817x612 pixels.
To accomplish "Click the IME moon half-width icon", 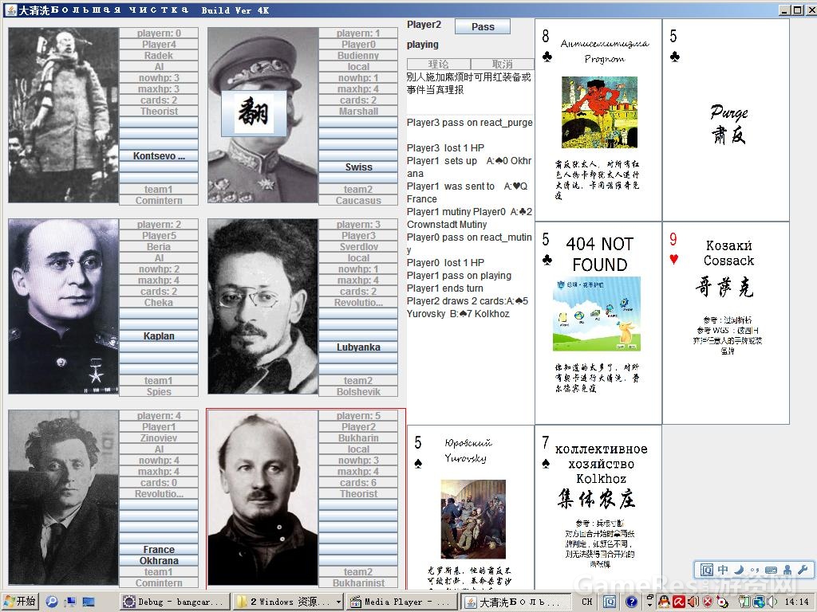I will tap(739, 570).
